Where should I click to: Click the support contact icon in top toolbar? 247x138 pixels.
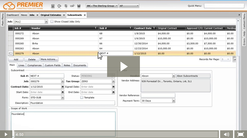(53, 6)
